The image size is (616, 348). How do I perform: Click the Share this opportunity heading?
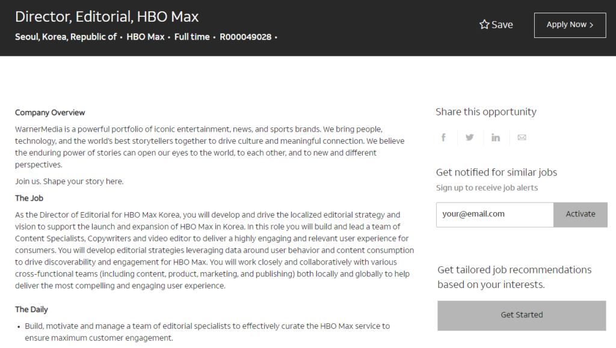[x=486, y=112]
